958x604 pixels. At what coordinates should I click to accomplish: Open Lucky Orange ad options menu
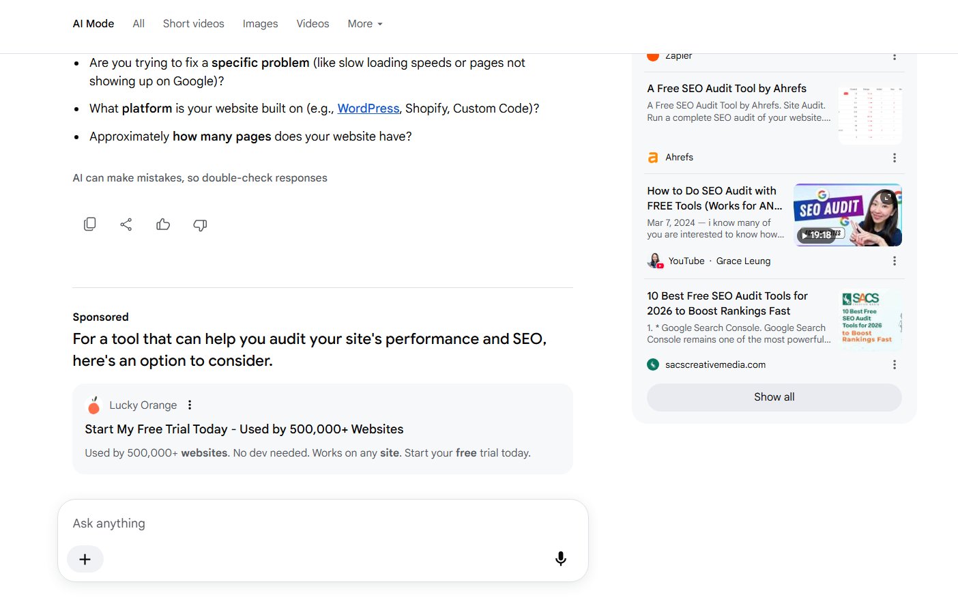click(x=190, y=405)
